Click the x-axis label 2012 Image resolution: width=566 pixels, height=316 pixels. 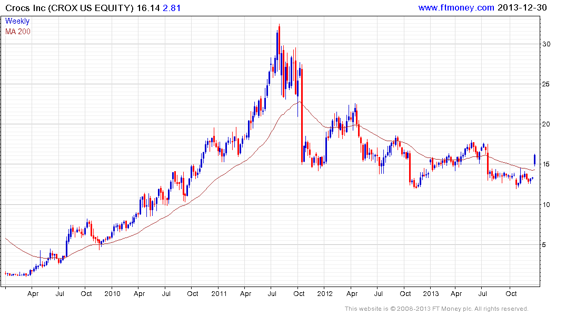(x=325, y=293)
